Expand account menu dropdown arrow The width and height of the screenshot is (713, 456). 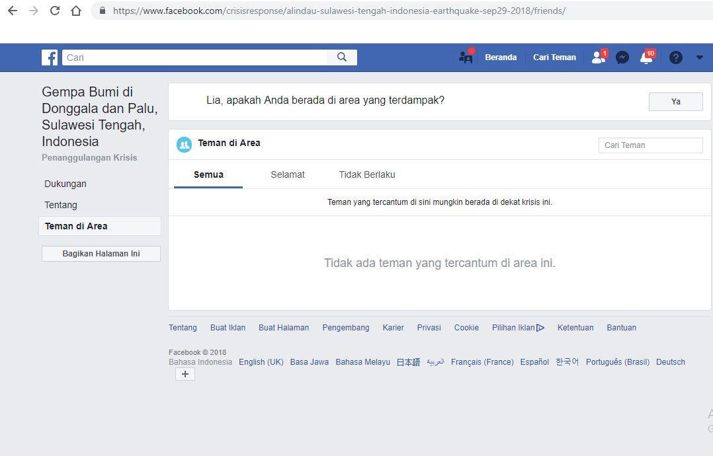point(699,57)
